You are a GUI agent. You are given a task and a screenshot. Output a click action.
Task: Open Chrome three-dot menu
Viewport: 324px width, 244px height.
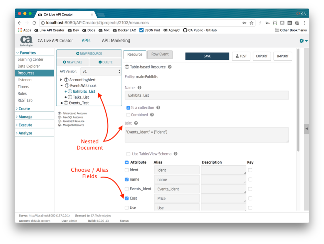[304, 23]
